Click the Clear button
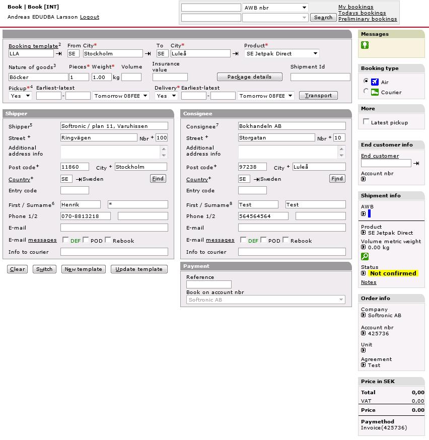 click(18, 269)
